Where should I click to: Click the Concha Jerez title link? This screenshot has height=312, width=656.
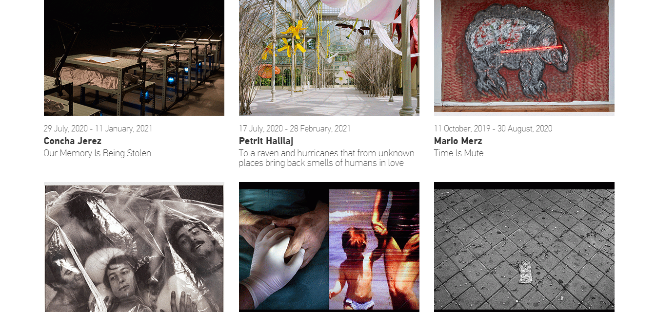click(73, 141)
